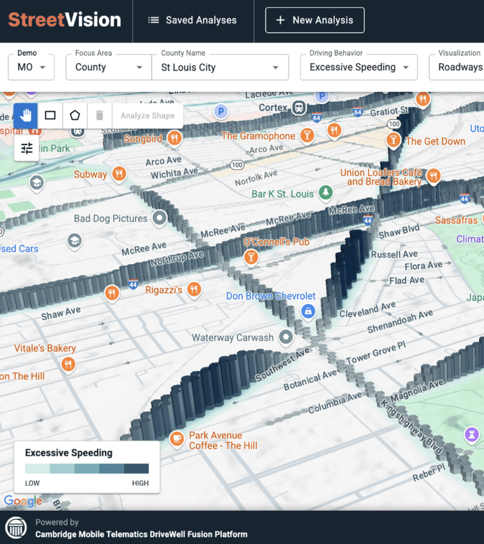Open the Demo state MO dropdown
Screen dimensions: 484x544
click(31, 67)
